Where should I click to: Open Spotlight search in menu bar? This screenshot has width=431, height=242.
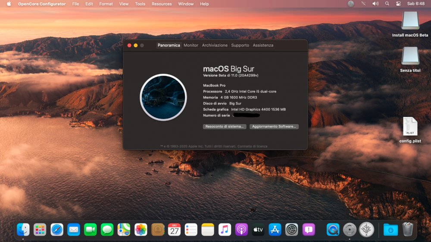387,4
